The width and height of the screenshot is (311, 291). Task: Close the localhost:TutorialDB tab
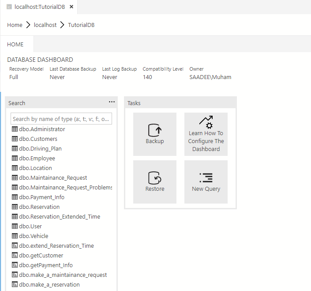point(71,7)
